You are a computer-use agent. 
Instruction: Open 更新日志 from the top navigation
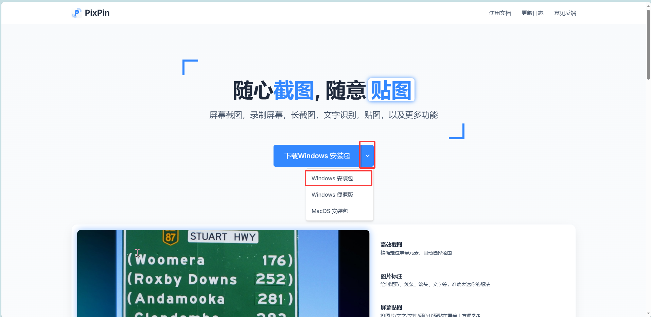[x=532, y=13]
